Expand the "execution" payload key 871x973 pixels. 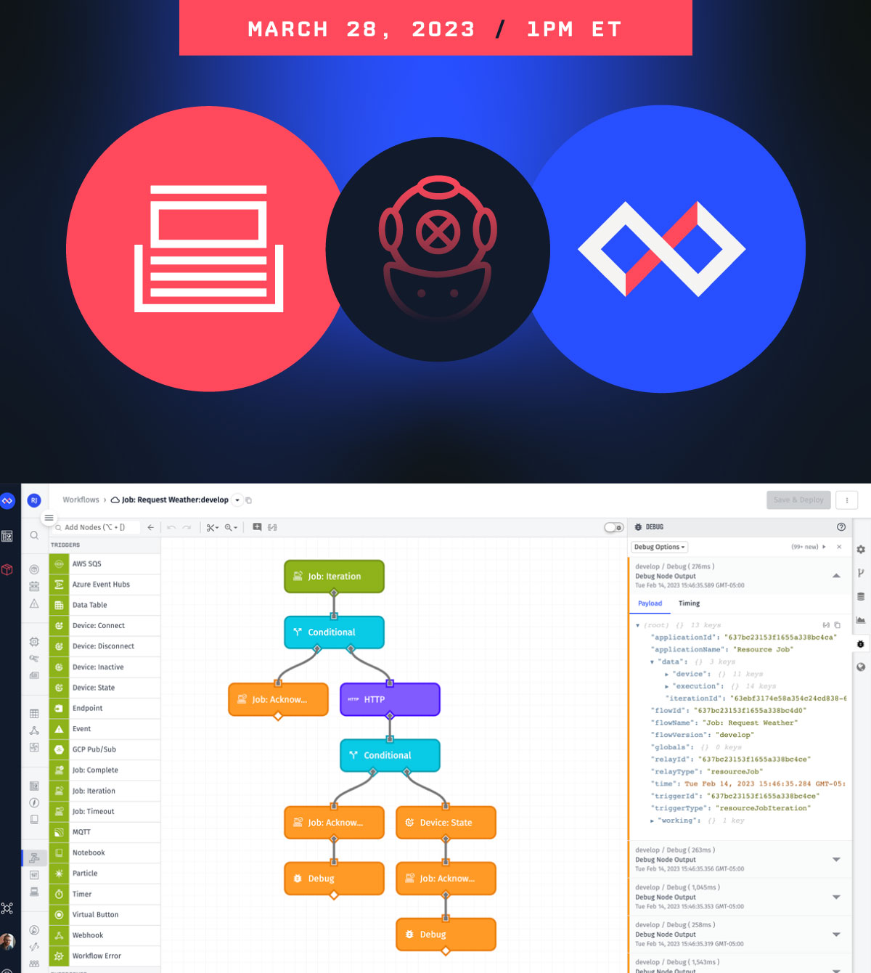tap(666, 686)
